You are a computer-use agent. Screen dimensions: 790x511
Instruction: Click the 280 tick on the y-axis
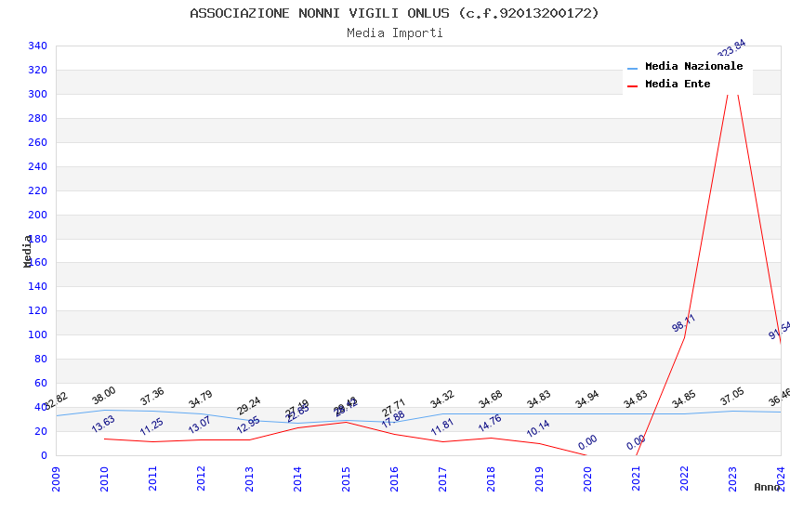coord(38,118)
